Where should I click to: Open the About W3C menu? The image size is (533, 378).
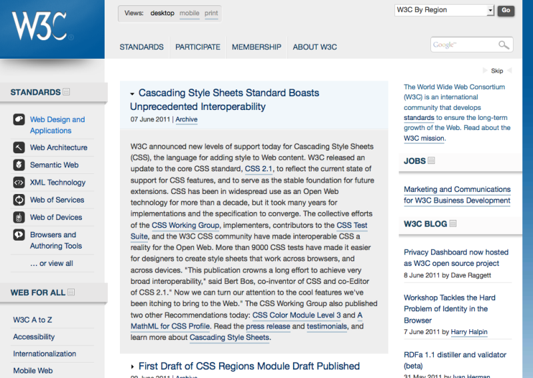[x=314, y=47]
